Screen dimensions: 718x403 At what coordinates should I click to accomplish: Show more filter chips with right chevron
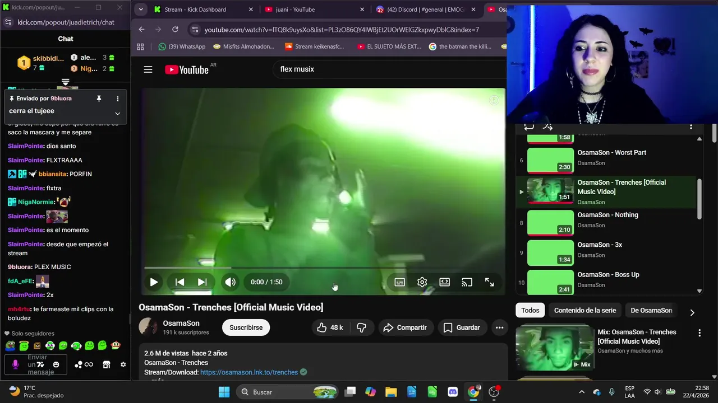(692, 312)
